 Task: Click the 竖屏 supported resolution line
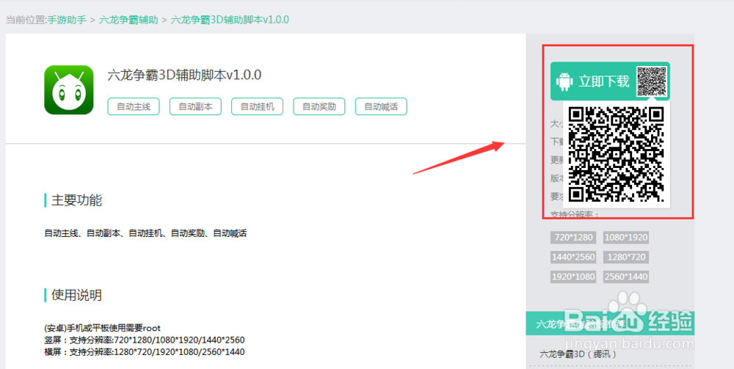pos(144,340)
